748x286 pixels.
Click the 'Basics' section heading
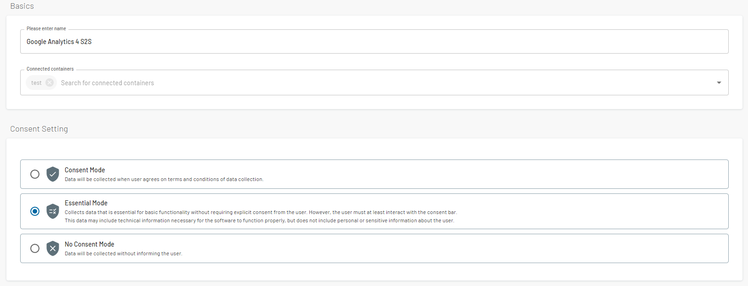coord(22,6)
